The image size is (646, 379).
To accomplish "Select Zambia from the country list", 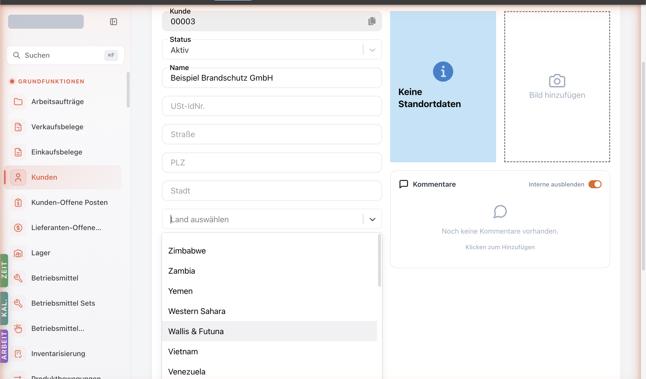I will click(x=270, y=271).
